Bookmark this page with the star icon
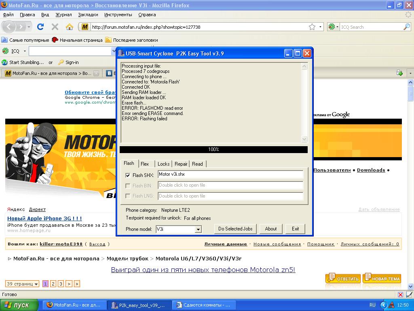This screenshot has width=414, height=311. click(312, 27)
